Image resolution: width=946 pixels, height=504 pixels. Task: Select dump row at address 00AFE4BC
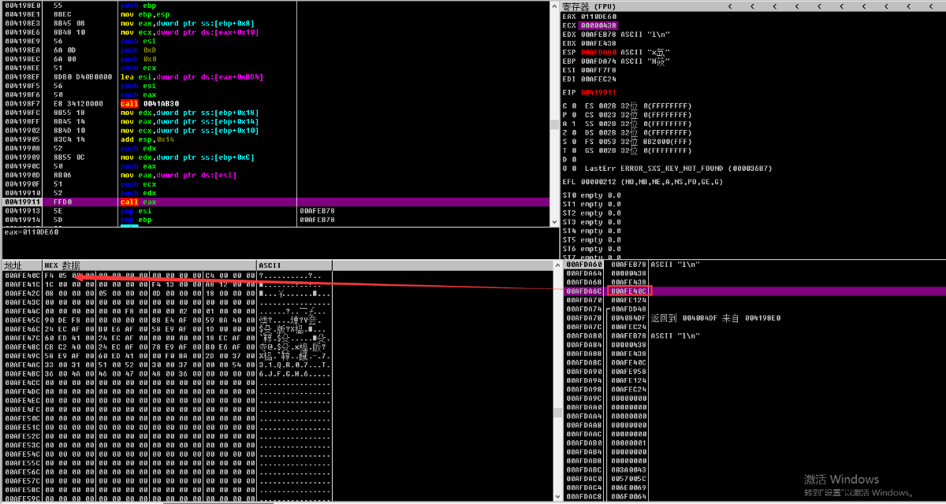[276, 374]
